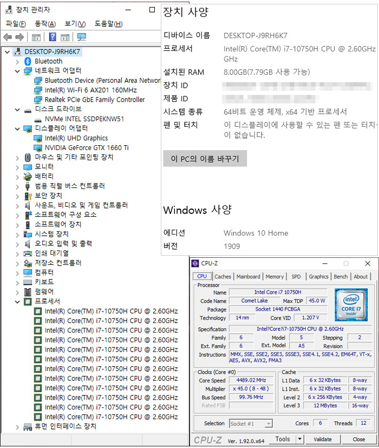
Task: Select Bluetooth Device (Personal Area Network) entry
Action: pos(103,81)
